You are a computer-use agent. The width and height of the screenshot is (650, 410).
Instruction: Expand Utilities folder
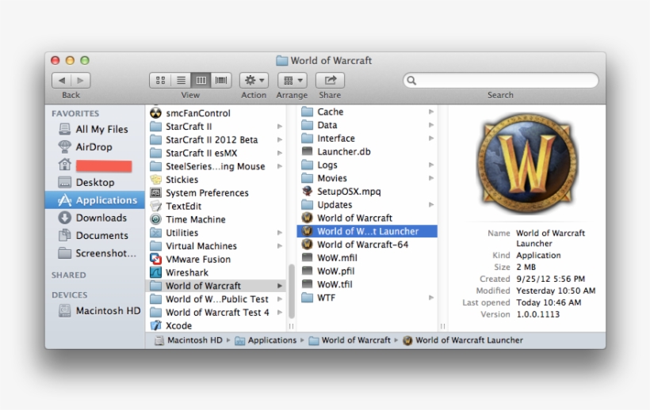point(280,233)
